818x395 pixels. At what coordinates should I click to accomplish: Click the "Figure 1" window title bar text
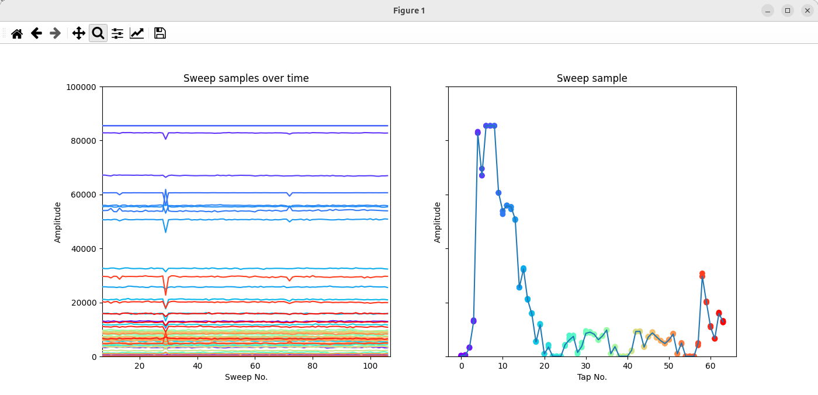(x=408, y=11)
